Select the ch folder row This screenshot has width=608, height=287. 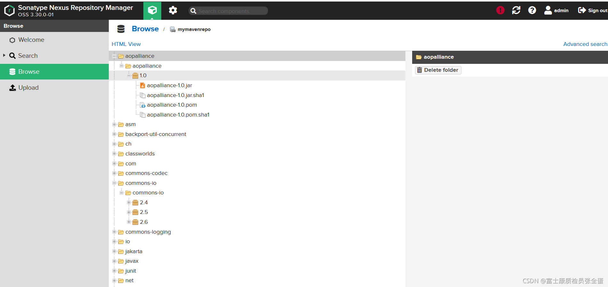point(257,144)
